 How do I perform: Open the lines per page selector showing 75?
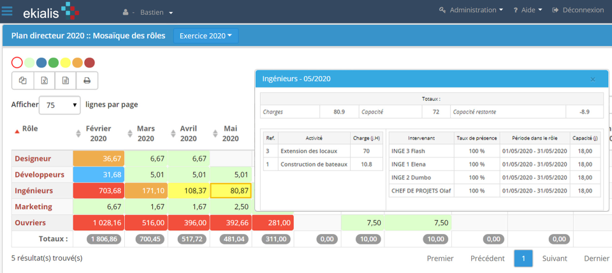click(60, 105)
